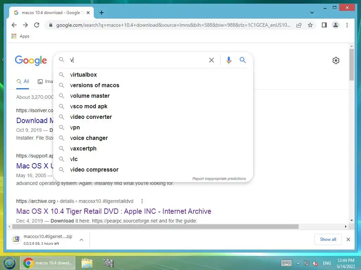
Task: Choose the vlc suggestion
Action: [x=153, y=159]
